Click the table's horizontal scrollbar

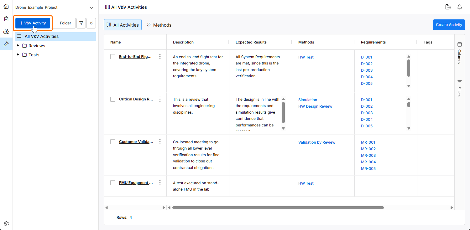point(278,207)
